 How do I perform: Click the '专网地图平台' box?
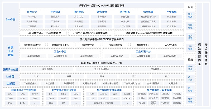tap(116, 45)
